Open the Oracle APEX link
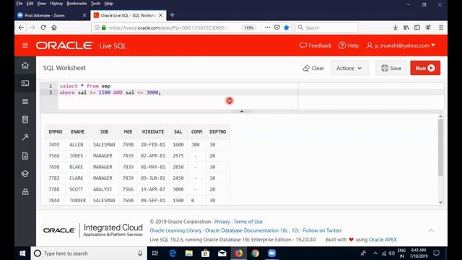The width and height of the screenshot is (462, 260). [383, 240]
